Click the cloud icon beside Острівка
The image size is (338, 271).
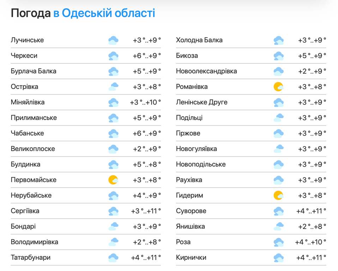pyautogui.click(x=113, y=86)
